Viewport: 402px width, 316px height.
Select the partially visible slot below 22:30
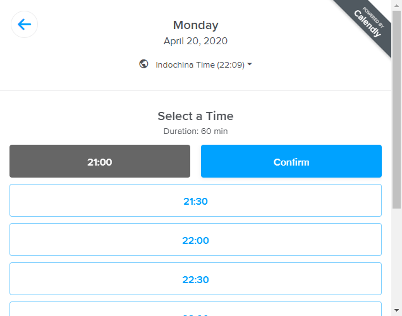(195, 310)
